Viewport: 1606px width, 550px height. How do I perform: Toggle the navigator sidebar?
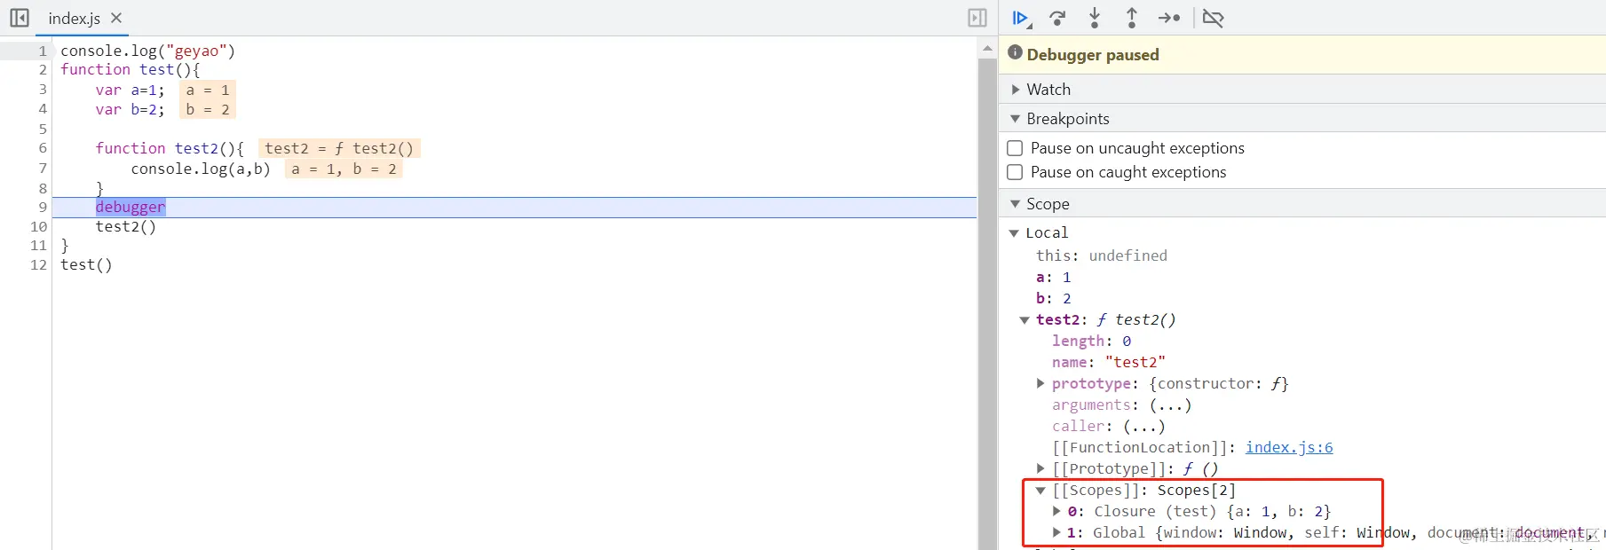click(20, 18)
